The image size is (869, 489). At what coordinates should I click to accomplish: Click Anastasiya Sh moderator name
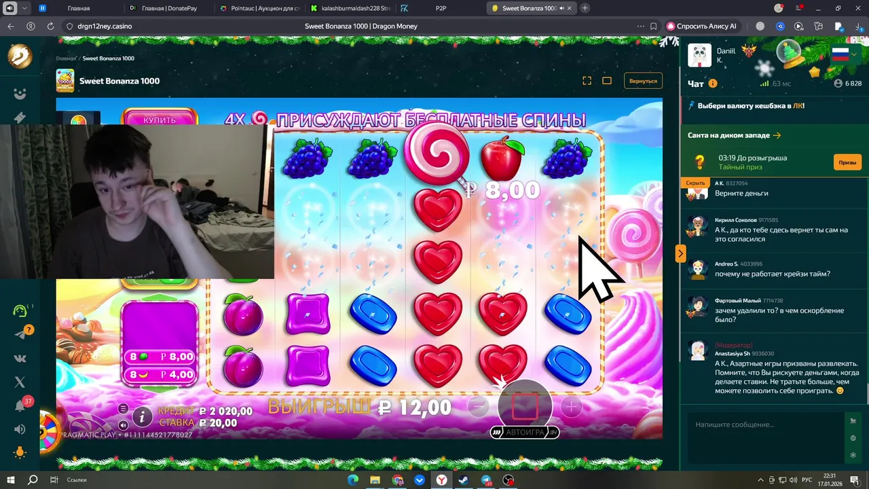tap(733, 353)
